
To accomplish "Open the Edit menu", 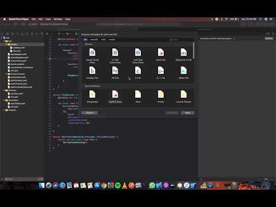I will coord(40,19).
